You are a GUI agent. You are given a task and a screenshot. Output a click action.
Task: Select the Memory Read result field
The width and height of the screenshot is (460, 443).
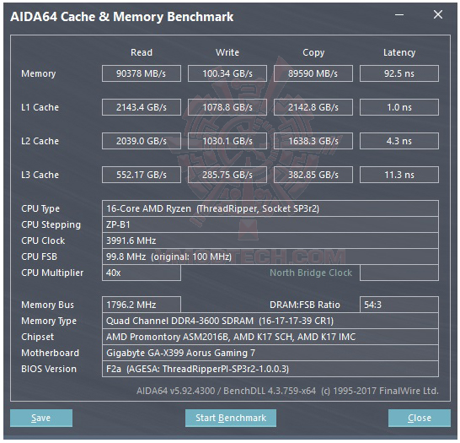click(x=142, y=73)
